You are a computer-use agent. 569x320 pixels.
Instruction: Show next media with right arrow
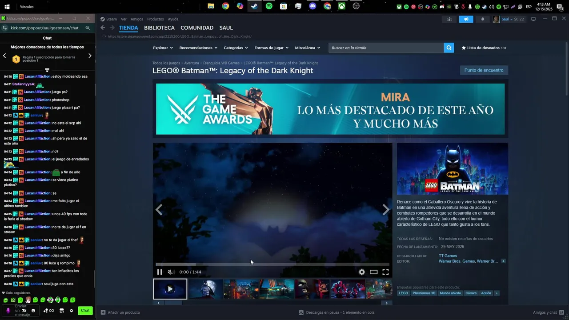pos(386,210)
